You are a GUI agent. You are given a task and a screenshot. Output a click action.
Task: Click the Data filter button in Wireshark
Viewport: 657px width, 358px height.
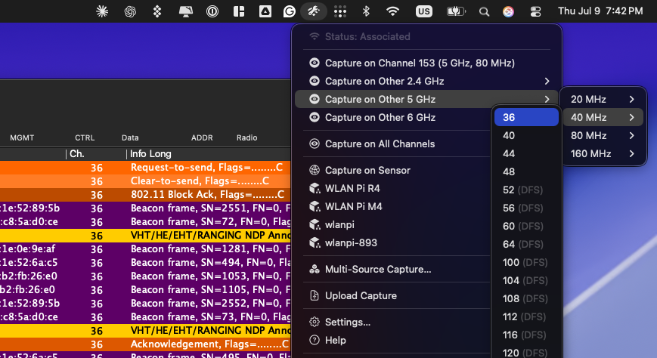130,137
